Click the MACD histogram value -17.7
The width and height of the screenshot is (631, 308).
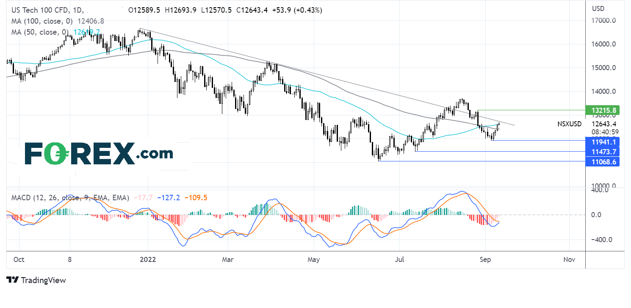[x=142, y=198]
